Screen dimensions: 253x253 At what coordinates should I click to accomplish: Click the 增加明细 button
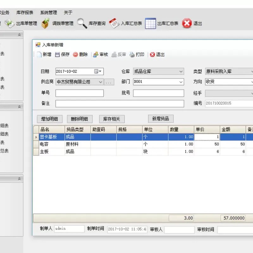click(x=49, y=119)
